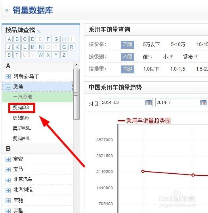Jump to brands starting with letter Z
208x213 pixels.
tap(64, 55)
